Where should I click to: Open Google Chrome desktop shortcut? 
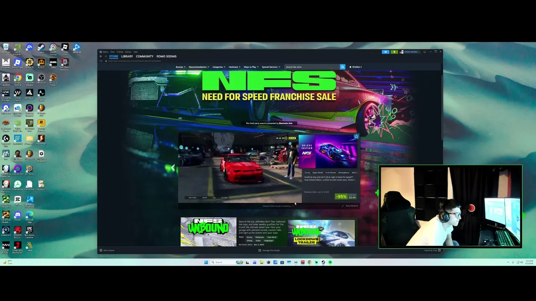coord(18,79)
